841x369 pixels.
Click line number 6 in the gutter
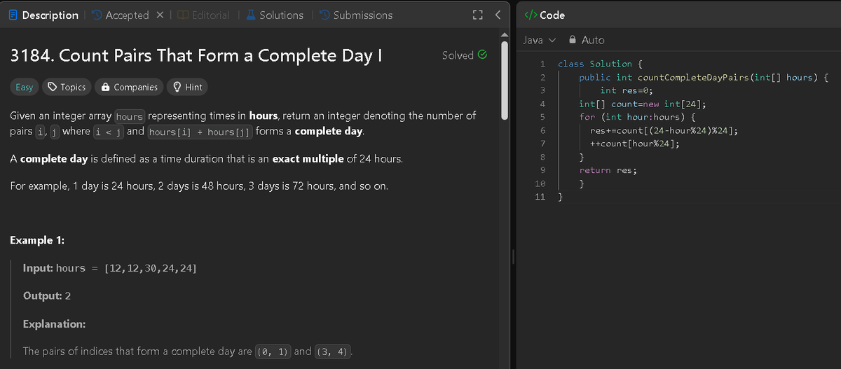(x=542, y=130)
